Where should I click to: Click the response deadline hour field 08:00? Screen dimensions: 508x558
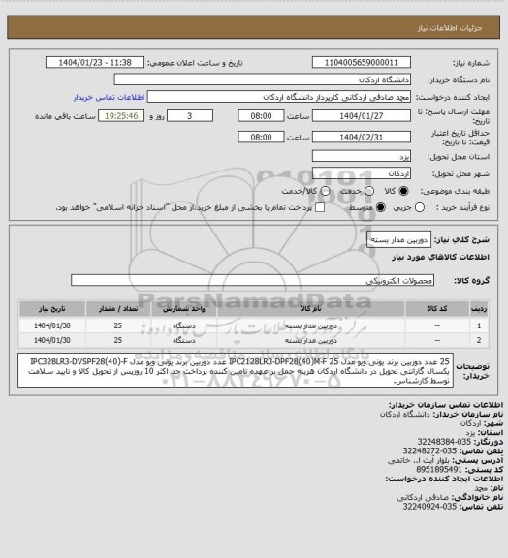261,116
